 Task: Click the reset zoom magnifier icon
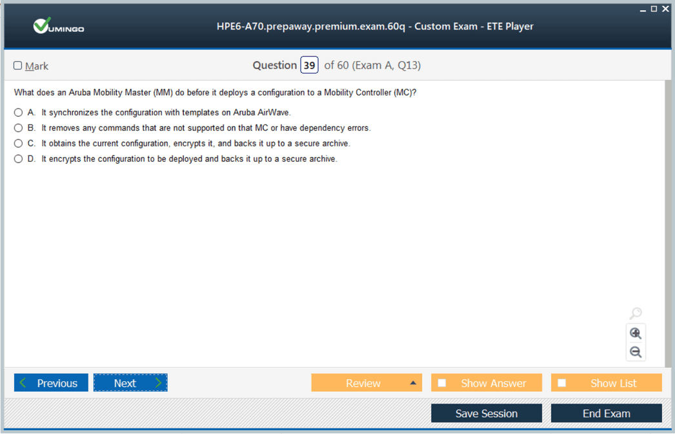[636, 313]
